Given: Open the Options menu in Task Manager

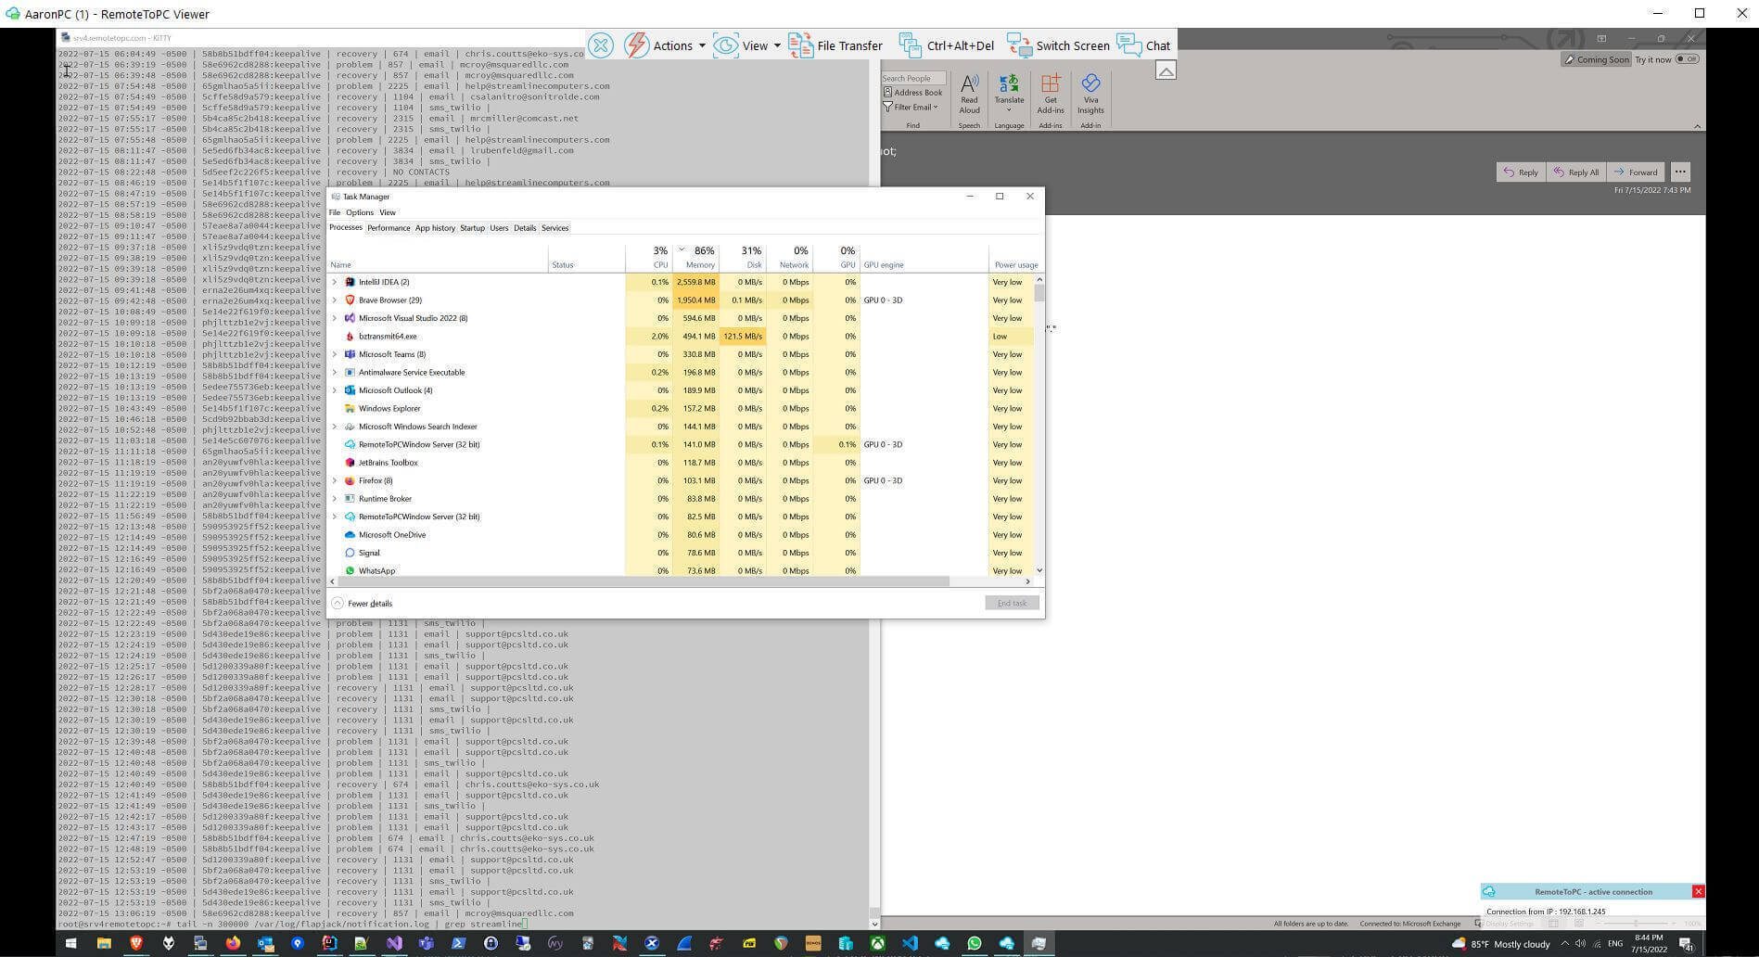Looking at the screenshot, I should coord(359,212).
